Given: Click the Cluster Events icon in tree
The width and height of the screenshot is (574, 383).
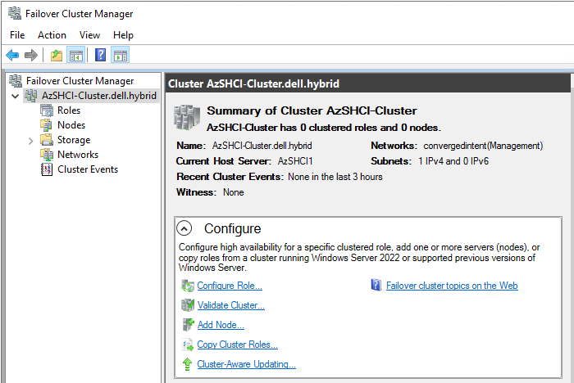Looking at the screenshot, I should [x=47, y=169].
